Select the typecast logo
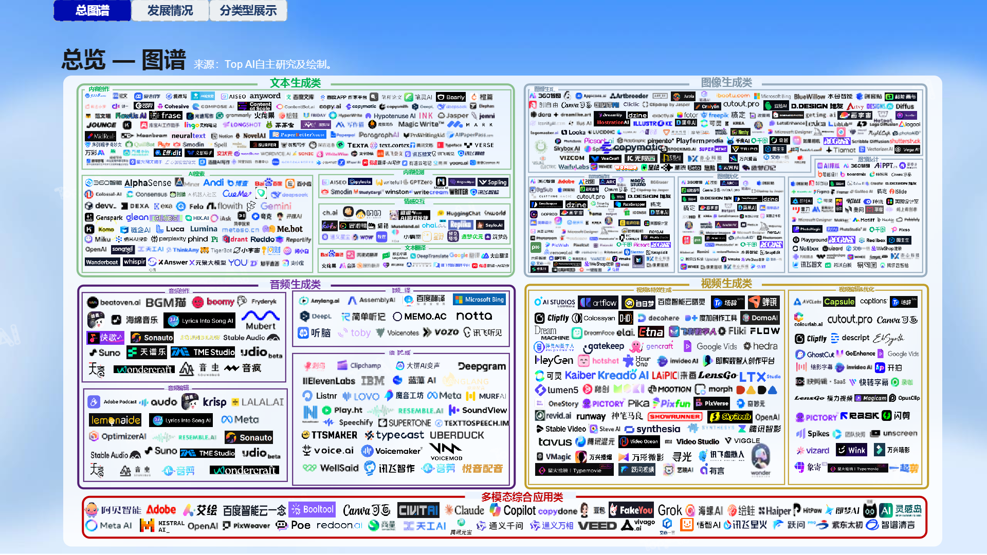Viewport: 987px width, 555px height. point(394,435)
